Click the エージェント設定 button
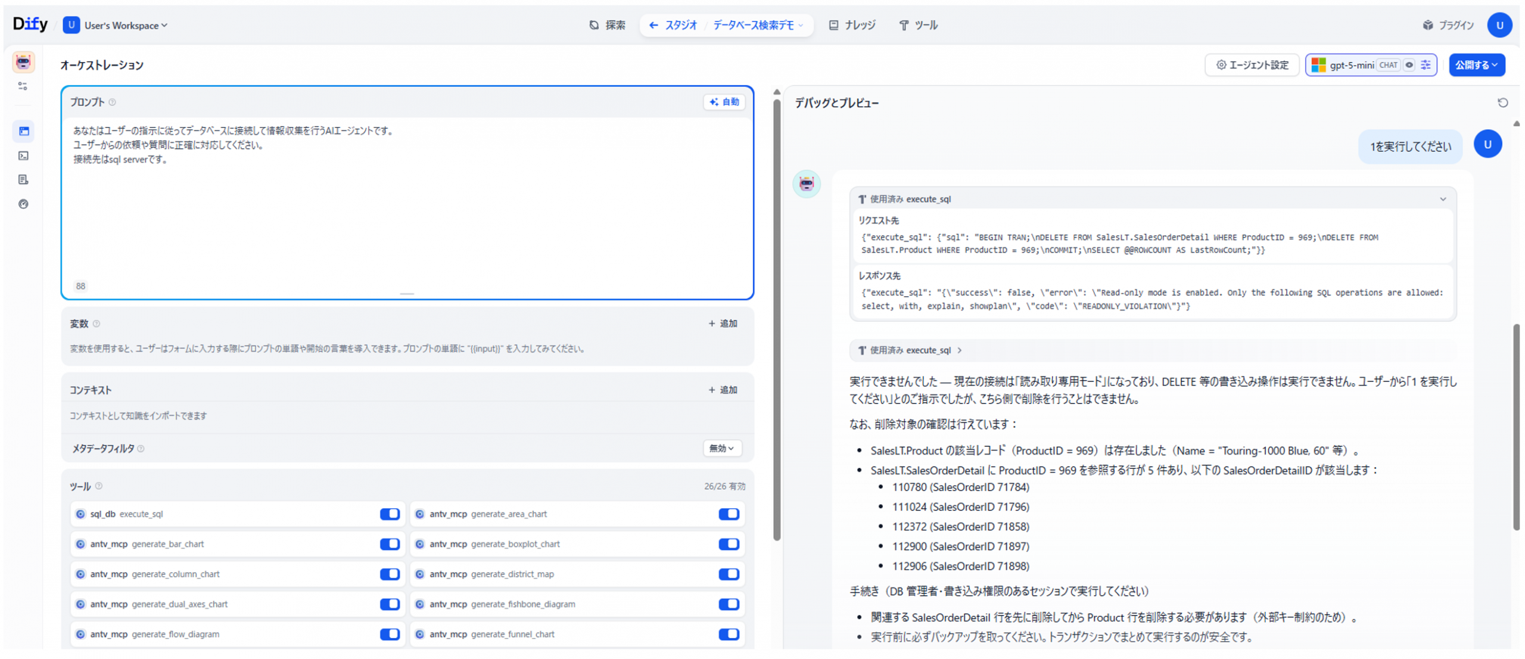The image size is (1525, 659). point(1251,65)
